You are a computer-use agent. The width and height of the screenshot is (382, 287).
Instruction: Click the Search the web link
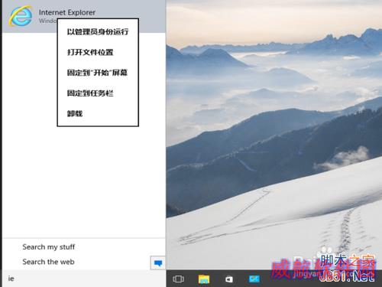(48, 262)
